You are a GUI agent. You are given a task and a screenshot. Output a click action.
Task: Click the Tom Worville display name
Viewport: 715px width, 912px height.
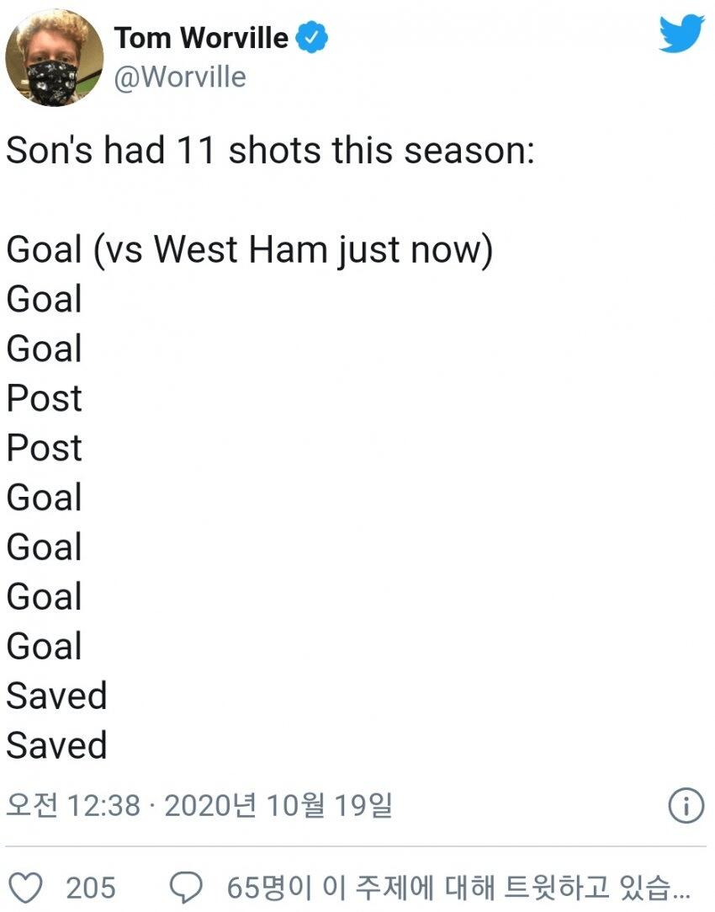pyautogui.click(x=202, y=39)
